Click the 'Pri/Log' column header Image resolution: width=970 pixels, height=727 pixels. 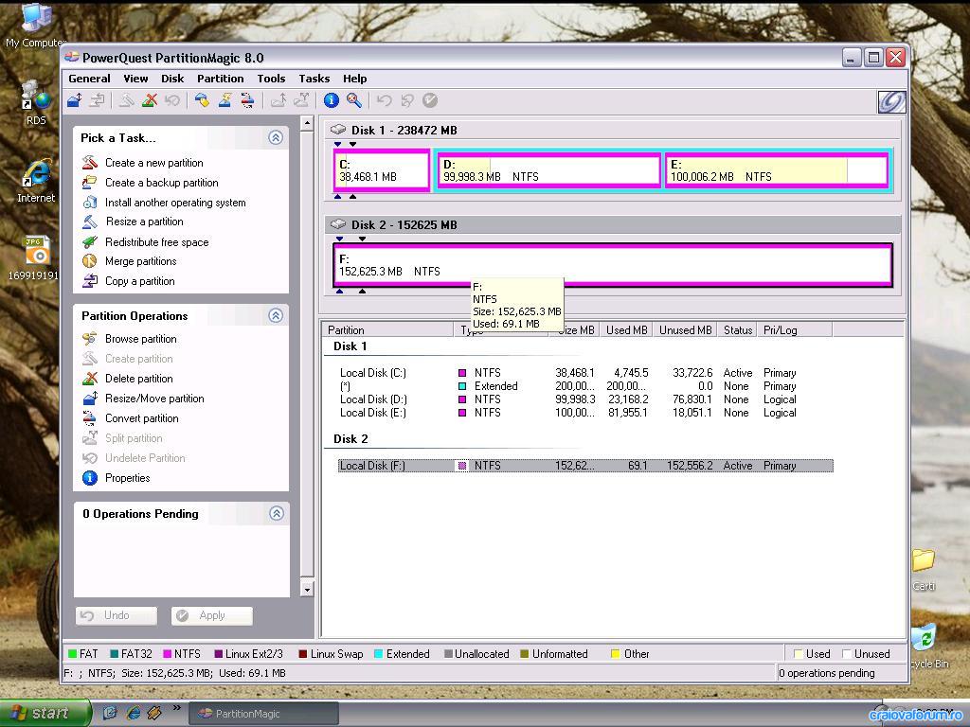(795, 330)
